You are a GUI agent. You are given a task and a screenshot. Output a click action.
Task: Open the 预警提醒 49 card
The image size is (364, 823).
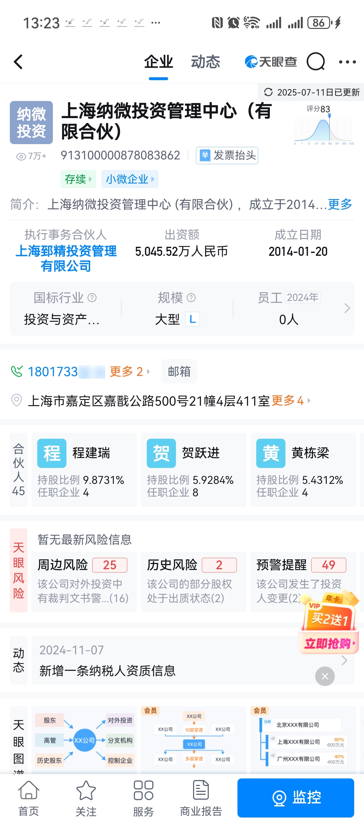303,582
